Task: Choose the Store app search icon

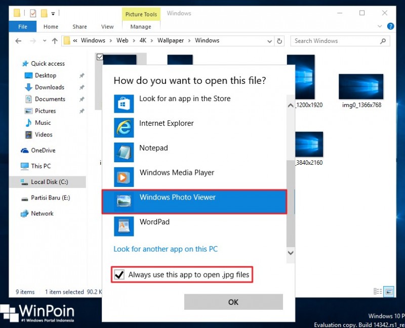Action: [x=124, y=104]
